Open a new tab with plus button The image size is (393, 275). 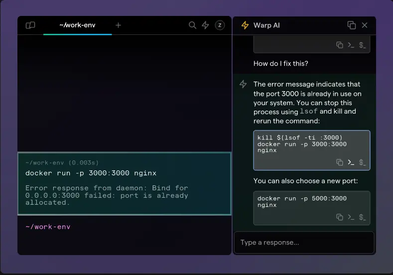[118, 25]
